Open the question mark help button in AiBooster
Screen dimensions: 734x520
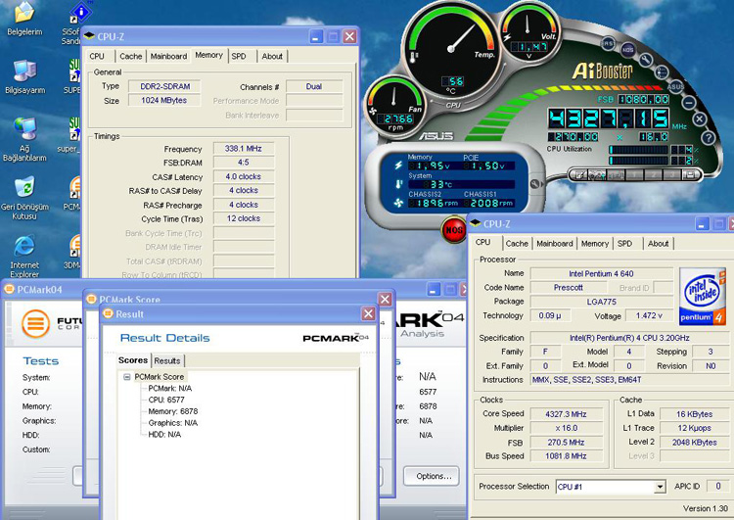pyautogui.click(x=709, y=138)
